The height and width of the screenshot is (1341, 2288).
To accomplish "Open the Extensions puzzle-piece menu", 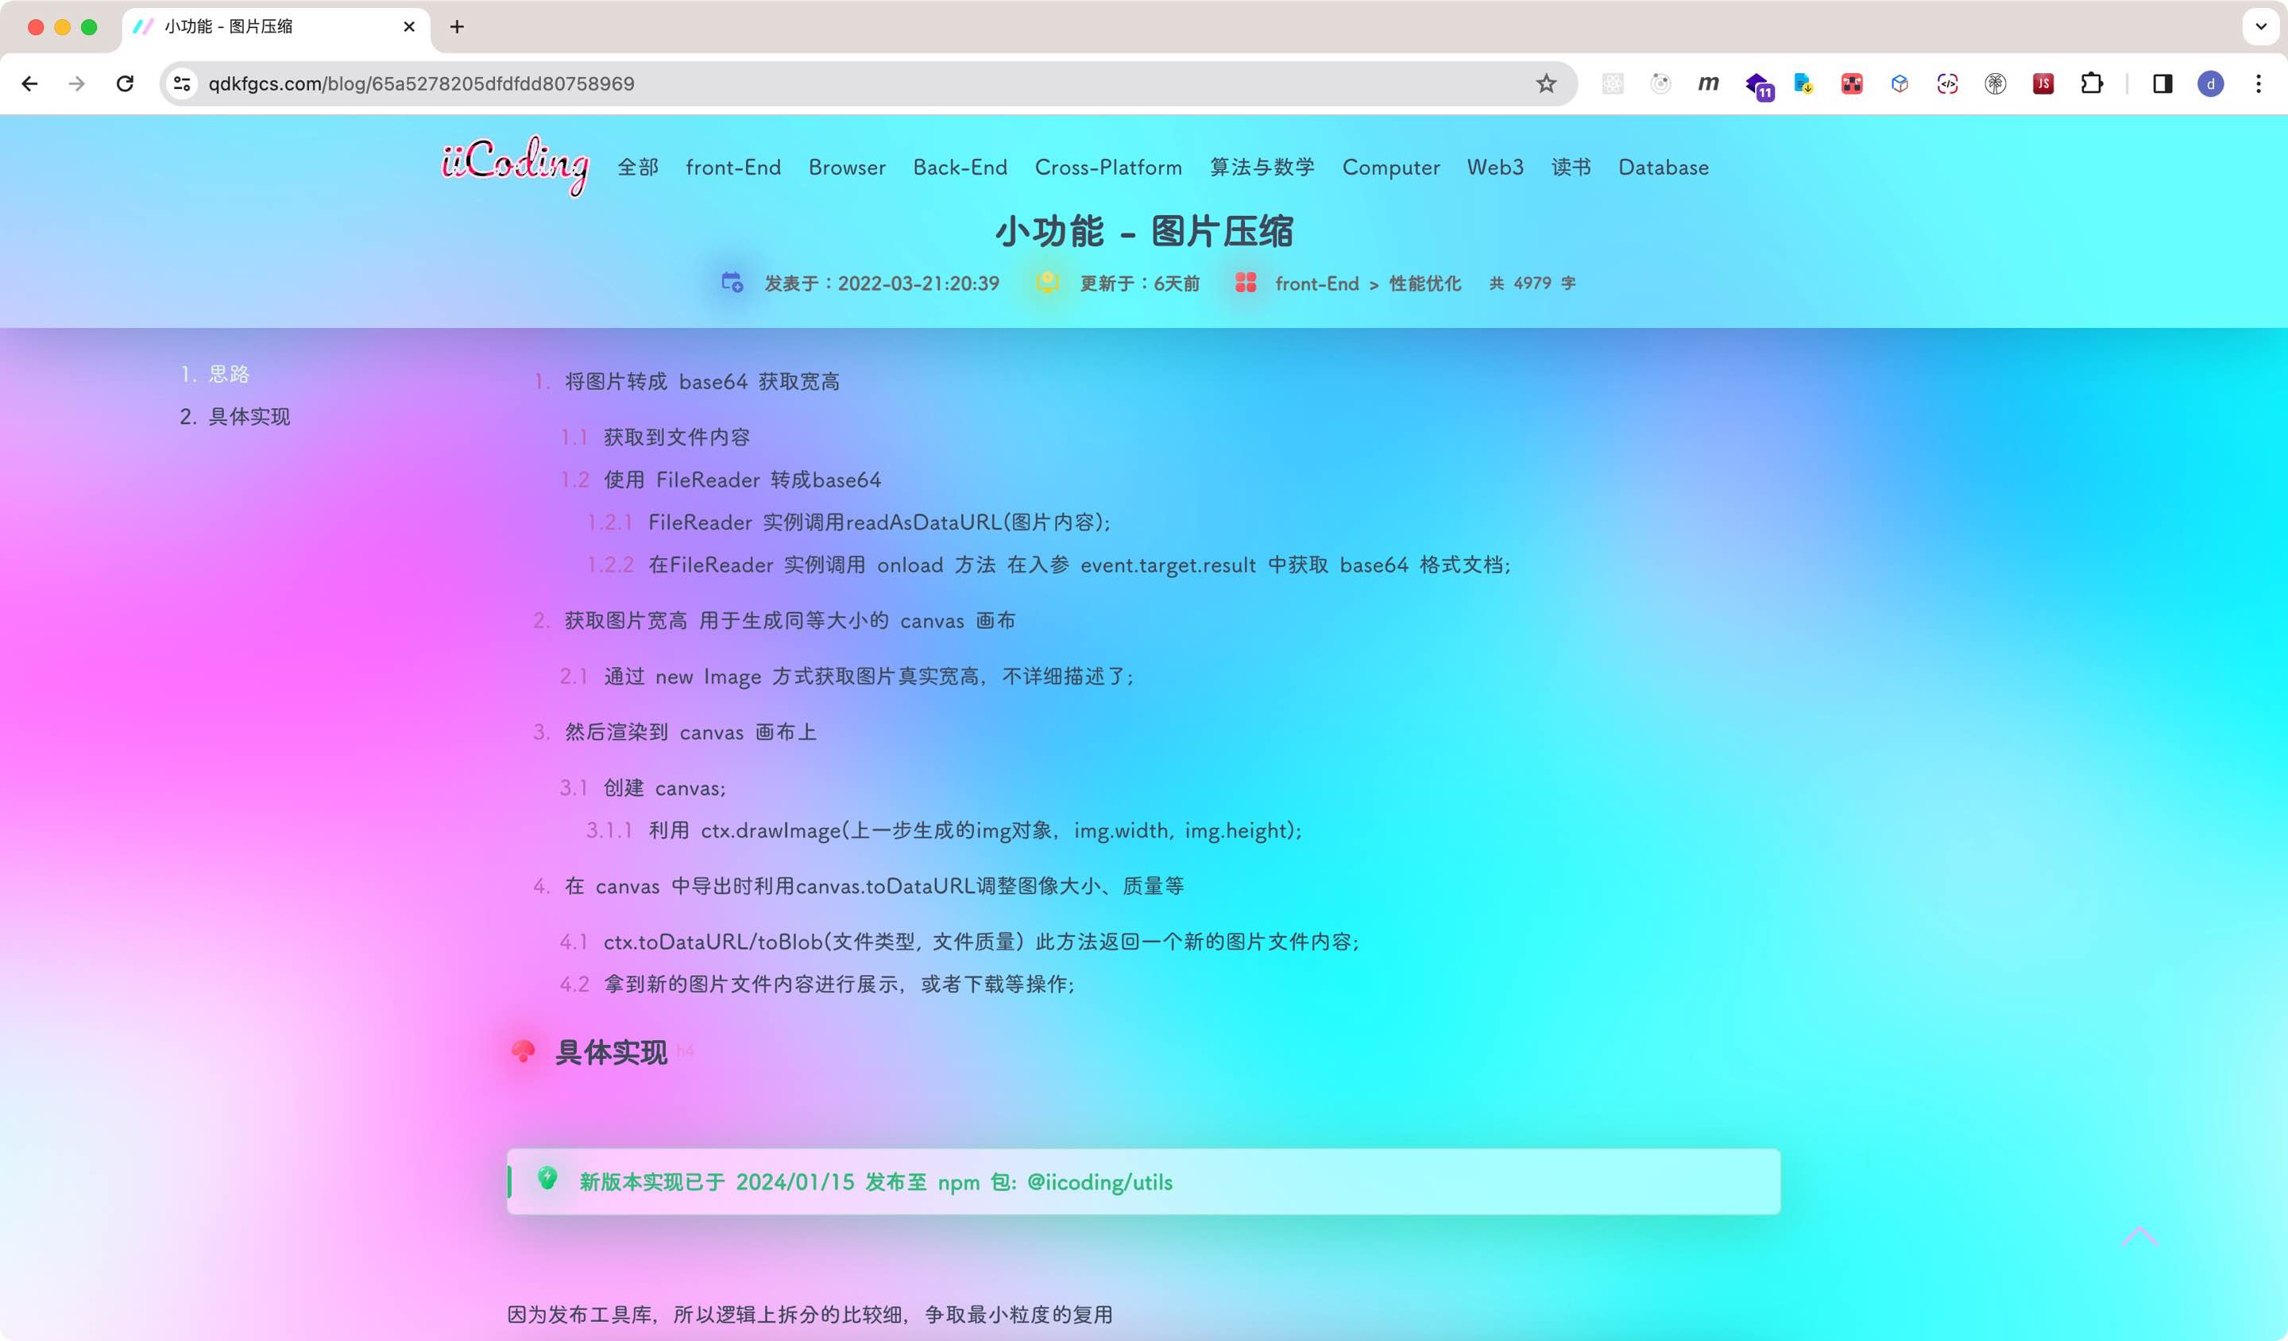I will point(2091,83).
